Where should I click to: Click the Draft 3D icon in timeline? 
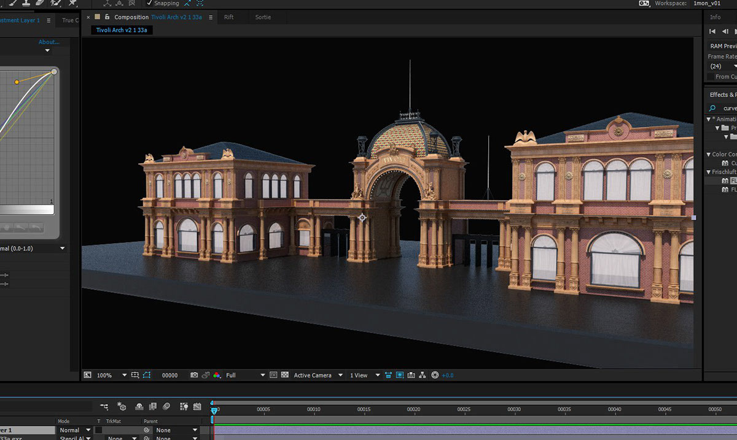pyautogui.click(x=122, y=406)
